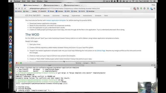Image resolution: width=166 pixels, height=93 pixels.
Task: Open the Philip profile button in Chrome
Action: coord(153,5)
